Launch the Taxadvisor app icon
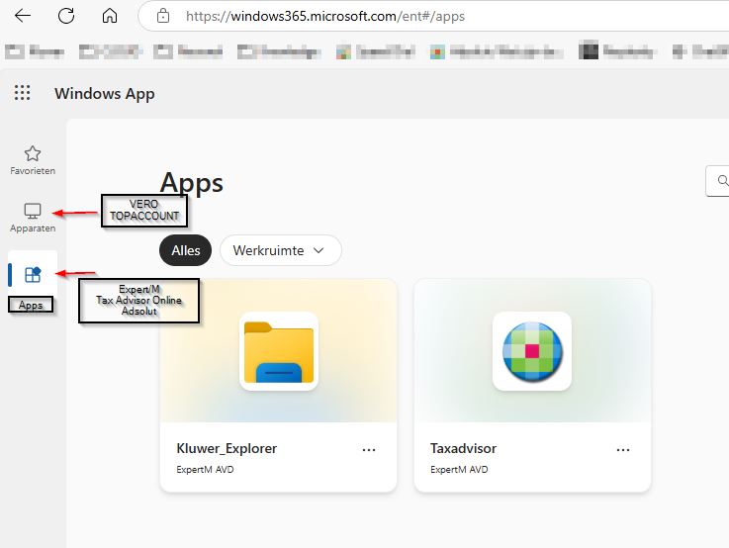Viewport: 729px width, 548px height. click(532, 351)
